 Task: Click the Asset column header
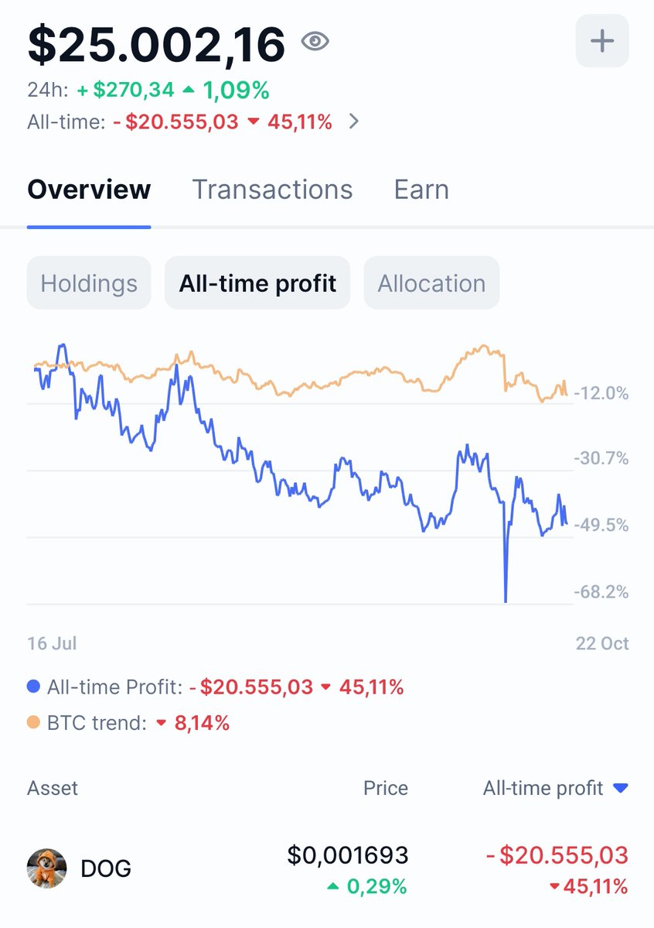[53, 788]
